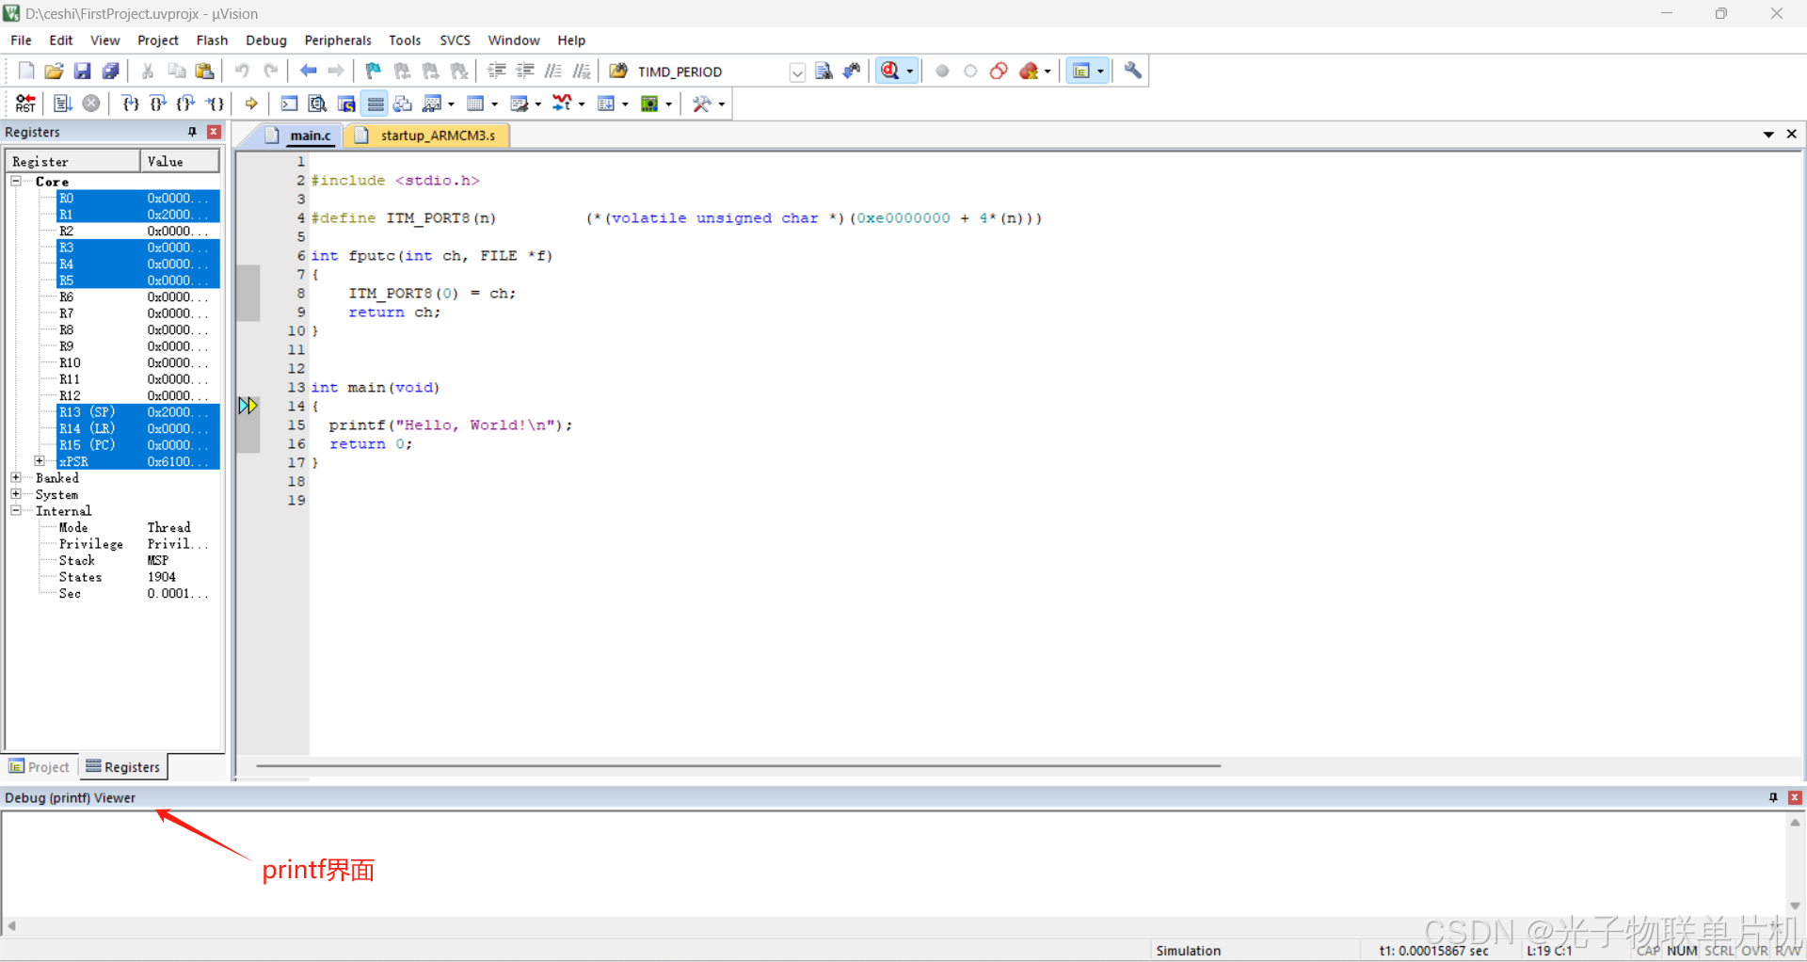Viewport: 1807px width, 962px height.
Task: Click the Indent selected text icon
Action: tap(497, 71)
